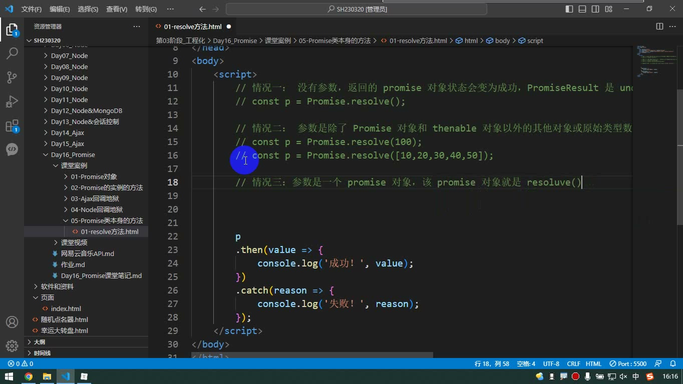Click the split editor right icon
Screen dimensions: 683x384
point(659,26)
